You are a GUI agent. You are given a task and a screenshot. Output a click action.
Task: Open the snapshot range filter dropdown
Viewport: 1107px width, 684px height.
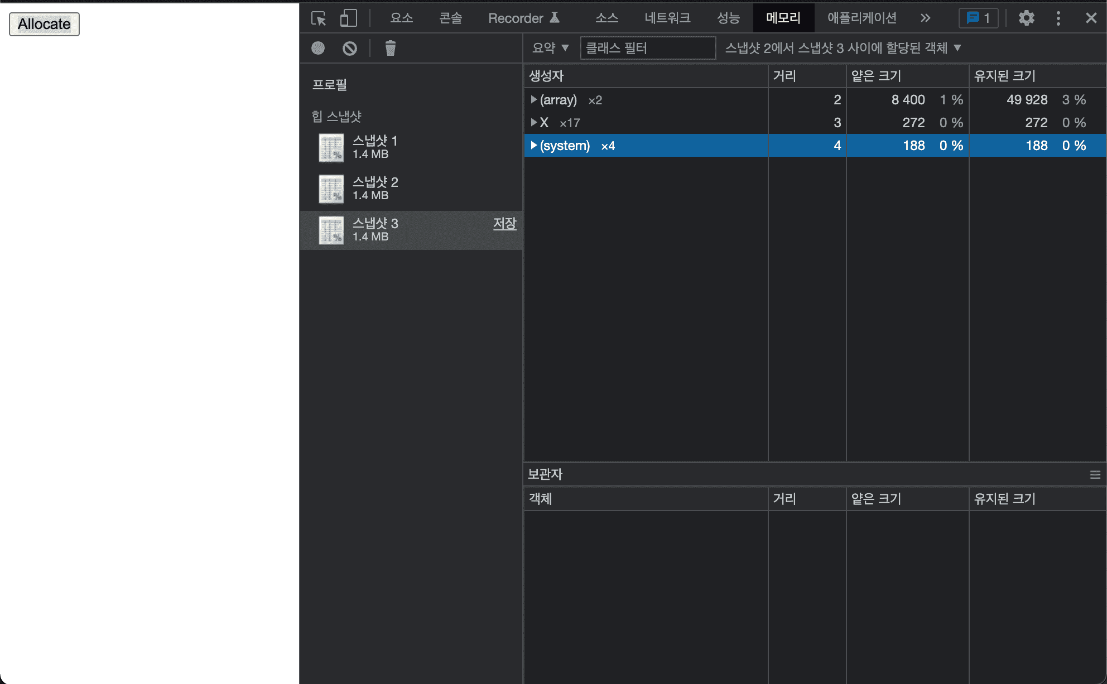[841, 48]
